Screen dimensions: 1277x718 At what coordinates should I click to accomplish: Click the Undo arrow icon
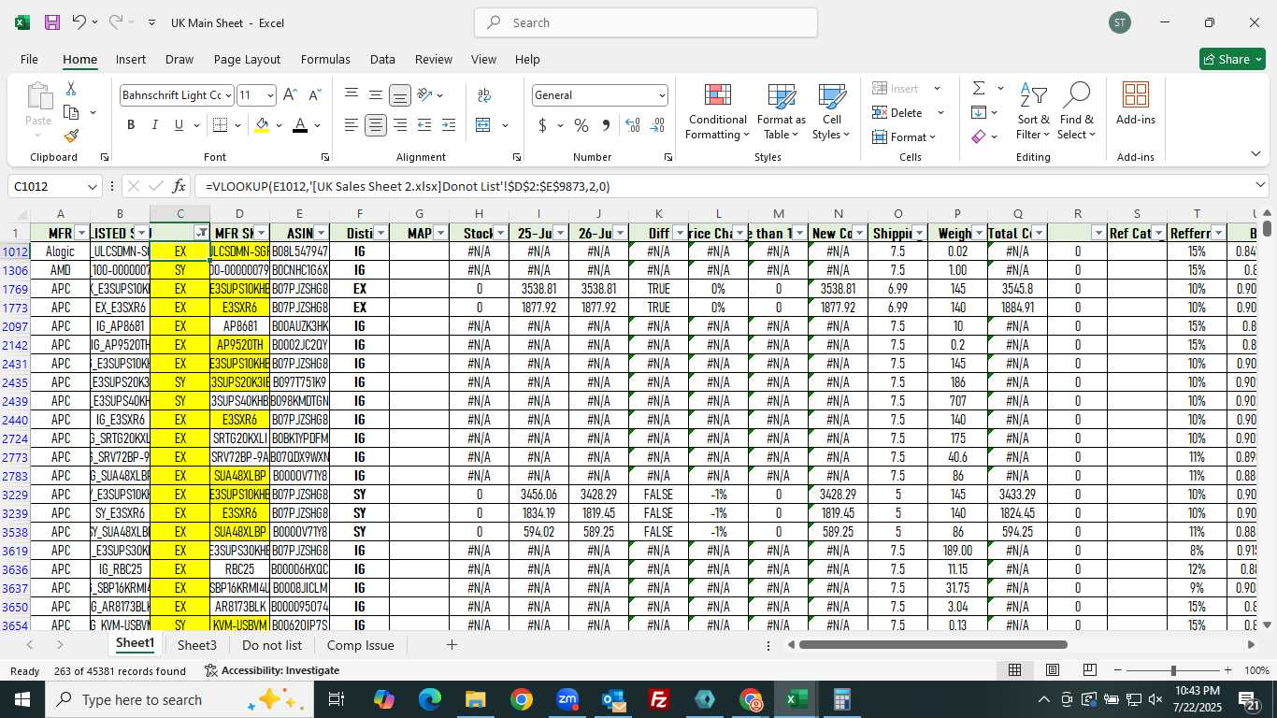tap(79, 22)
